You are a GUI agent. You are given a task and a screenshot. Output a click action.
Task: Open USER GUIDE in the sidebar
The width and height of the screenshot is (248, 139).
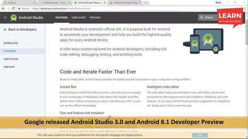pyautogui.click(x=11, y=59)
